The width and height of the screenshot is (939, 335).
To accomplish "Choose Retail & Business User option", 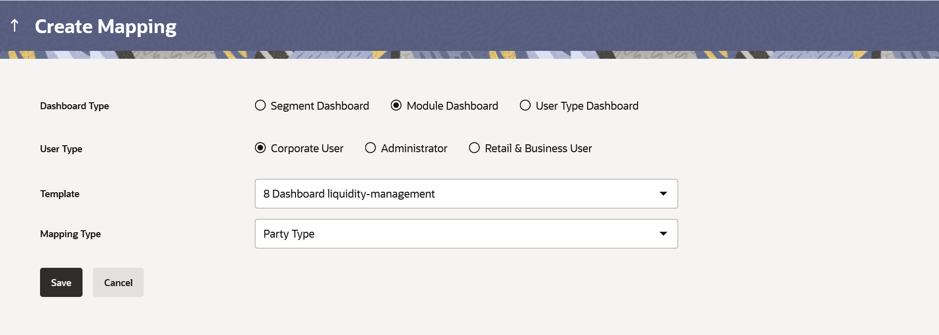I will pos(474,148).
